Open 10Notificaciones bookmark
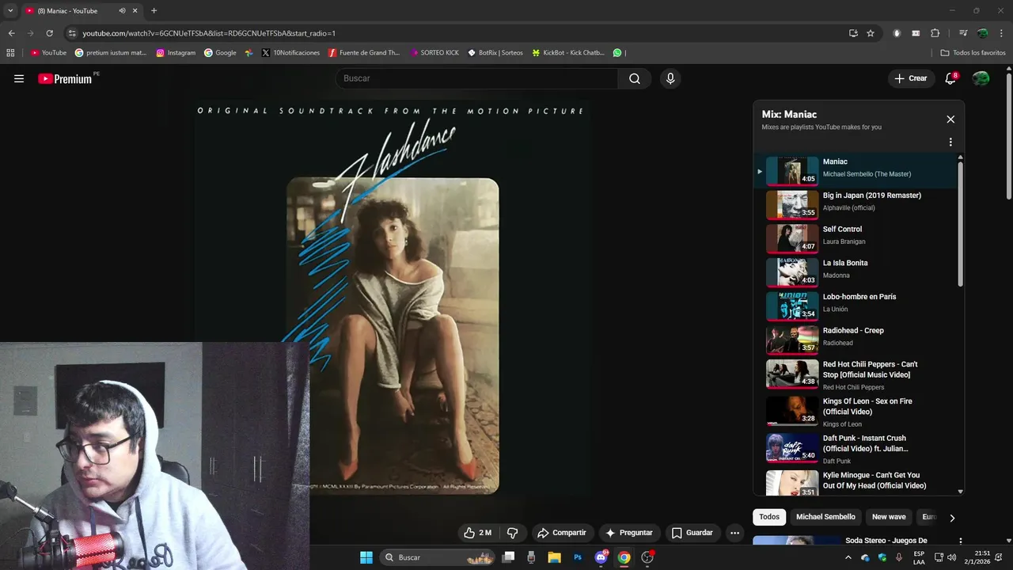The height and width of the screenshot is (570, 1013). click(290, 53)
